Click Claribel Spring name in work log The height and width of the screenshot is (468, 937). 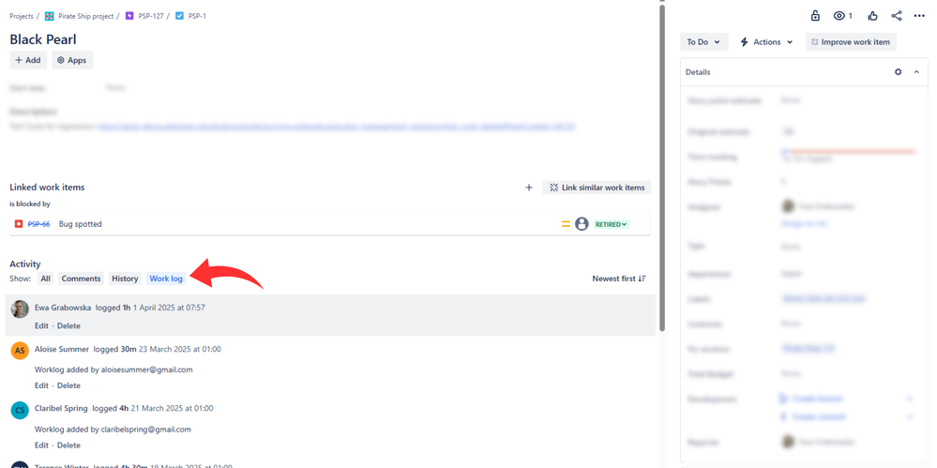pyautogui.click(x=61, y=409)
